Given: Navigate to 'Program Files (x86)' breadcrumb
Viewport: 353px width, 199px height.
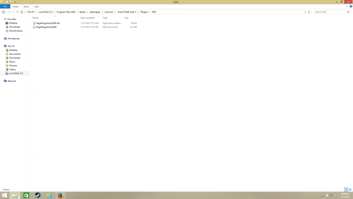Looking at the screenshot, I should click(x=66, y=12).
